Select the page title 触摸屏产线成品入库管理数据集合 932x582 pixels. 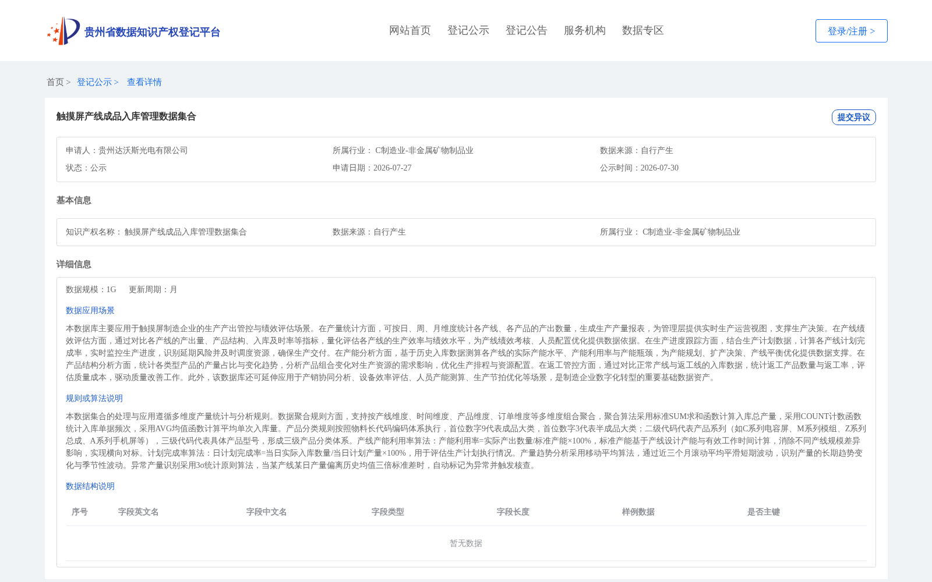126,116
